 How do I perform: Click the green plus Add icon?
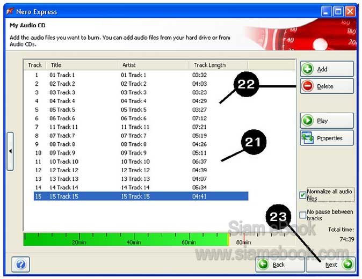tap(308, 69)
